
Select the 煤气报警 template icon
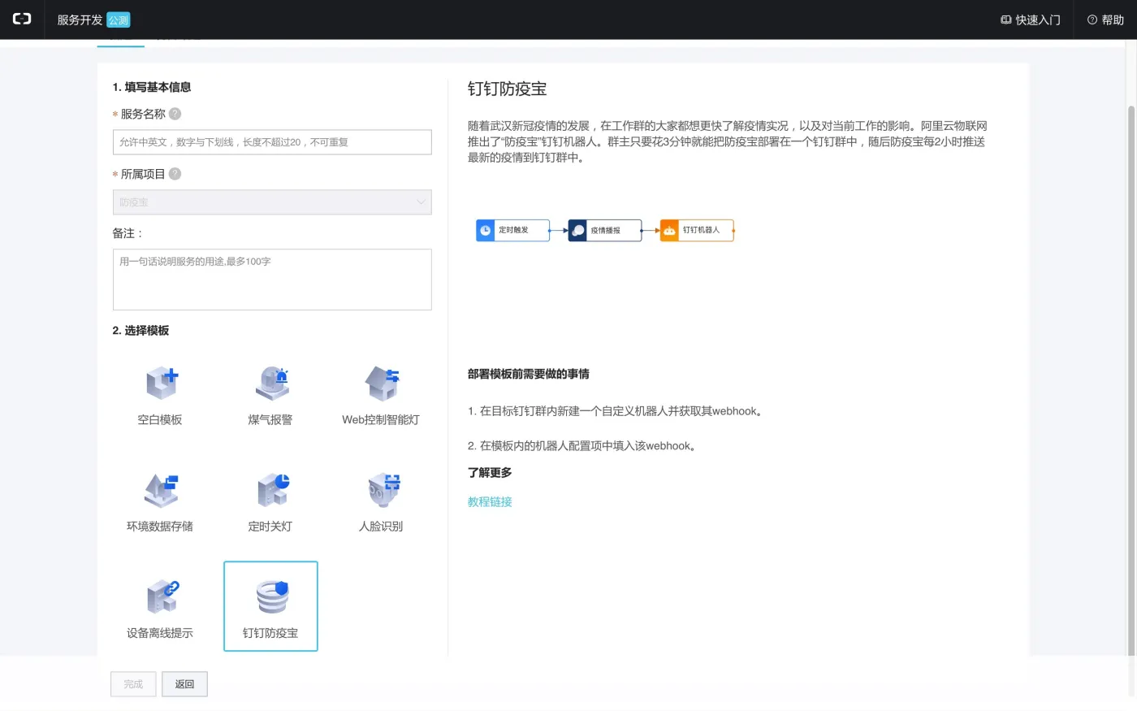[271, 383]
